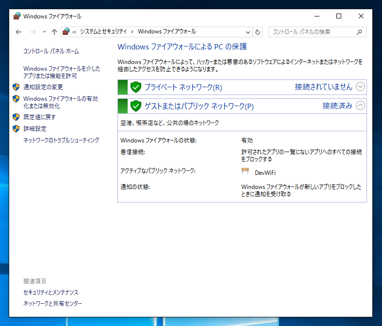Expand the プライベート ネットワーク section chevron
382x326 pixels.
point(360,87)
